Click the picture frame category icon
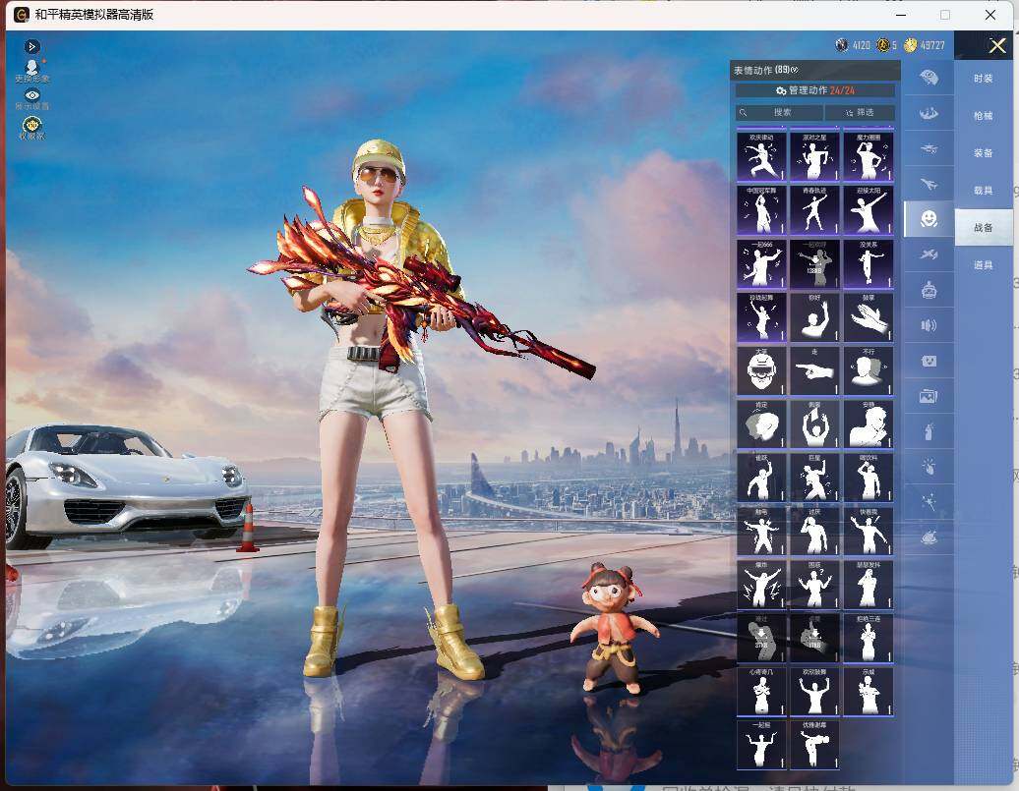 coord(929,395)
